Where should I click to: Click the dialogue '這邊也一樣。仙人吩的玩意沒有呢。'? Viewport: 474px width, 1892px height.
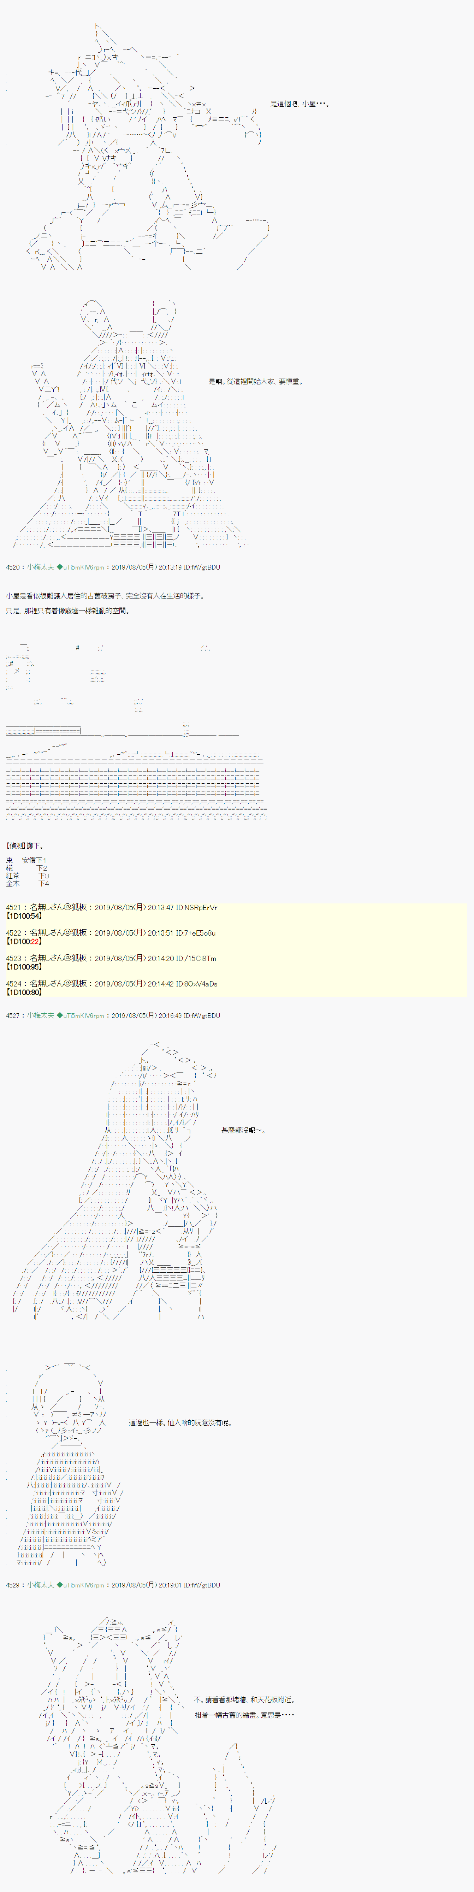tap(180, 1423)
